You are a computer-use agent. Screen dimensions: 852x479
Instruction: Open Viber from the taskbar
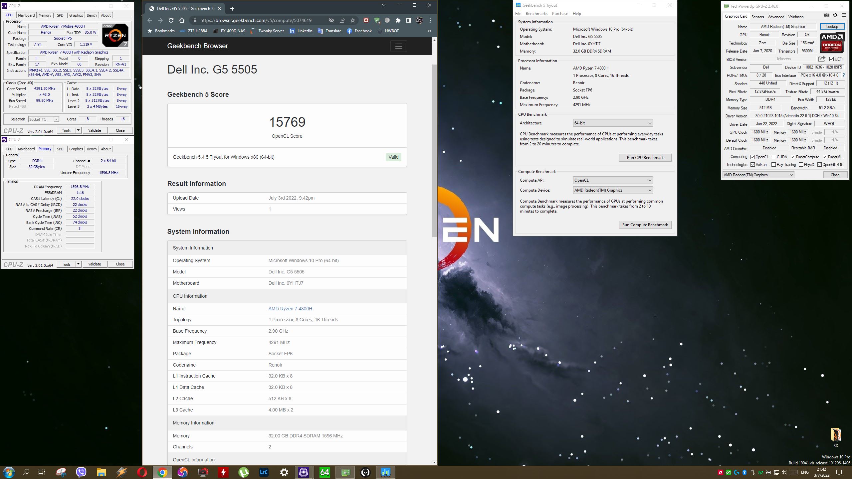(81, 472)
